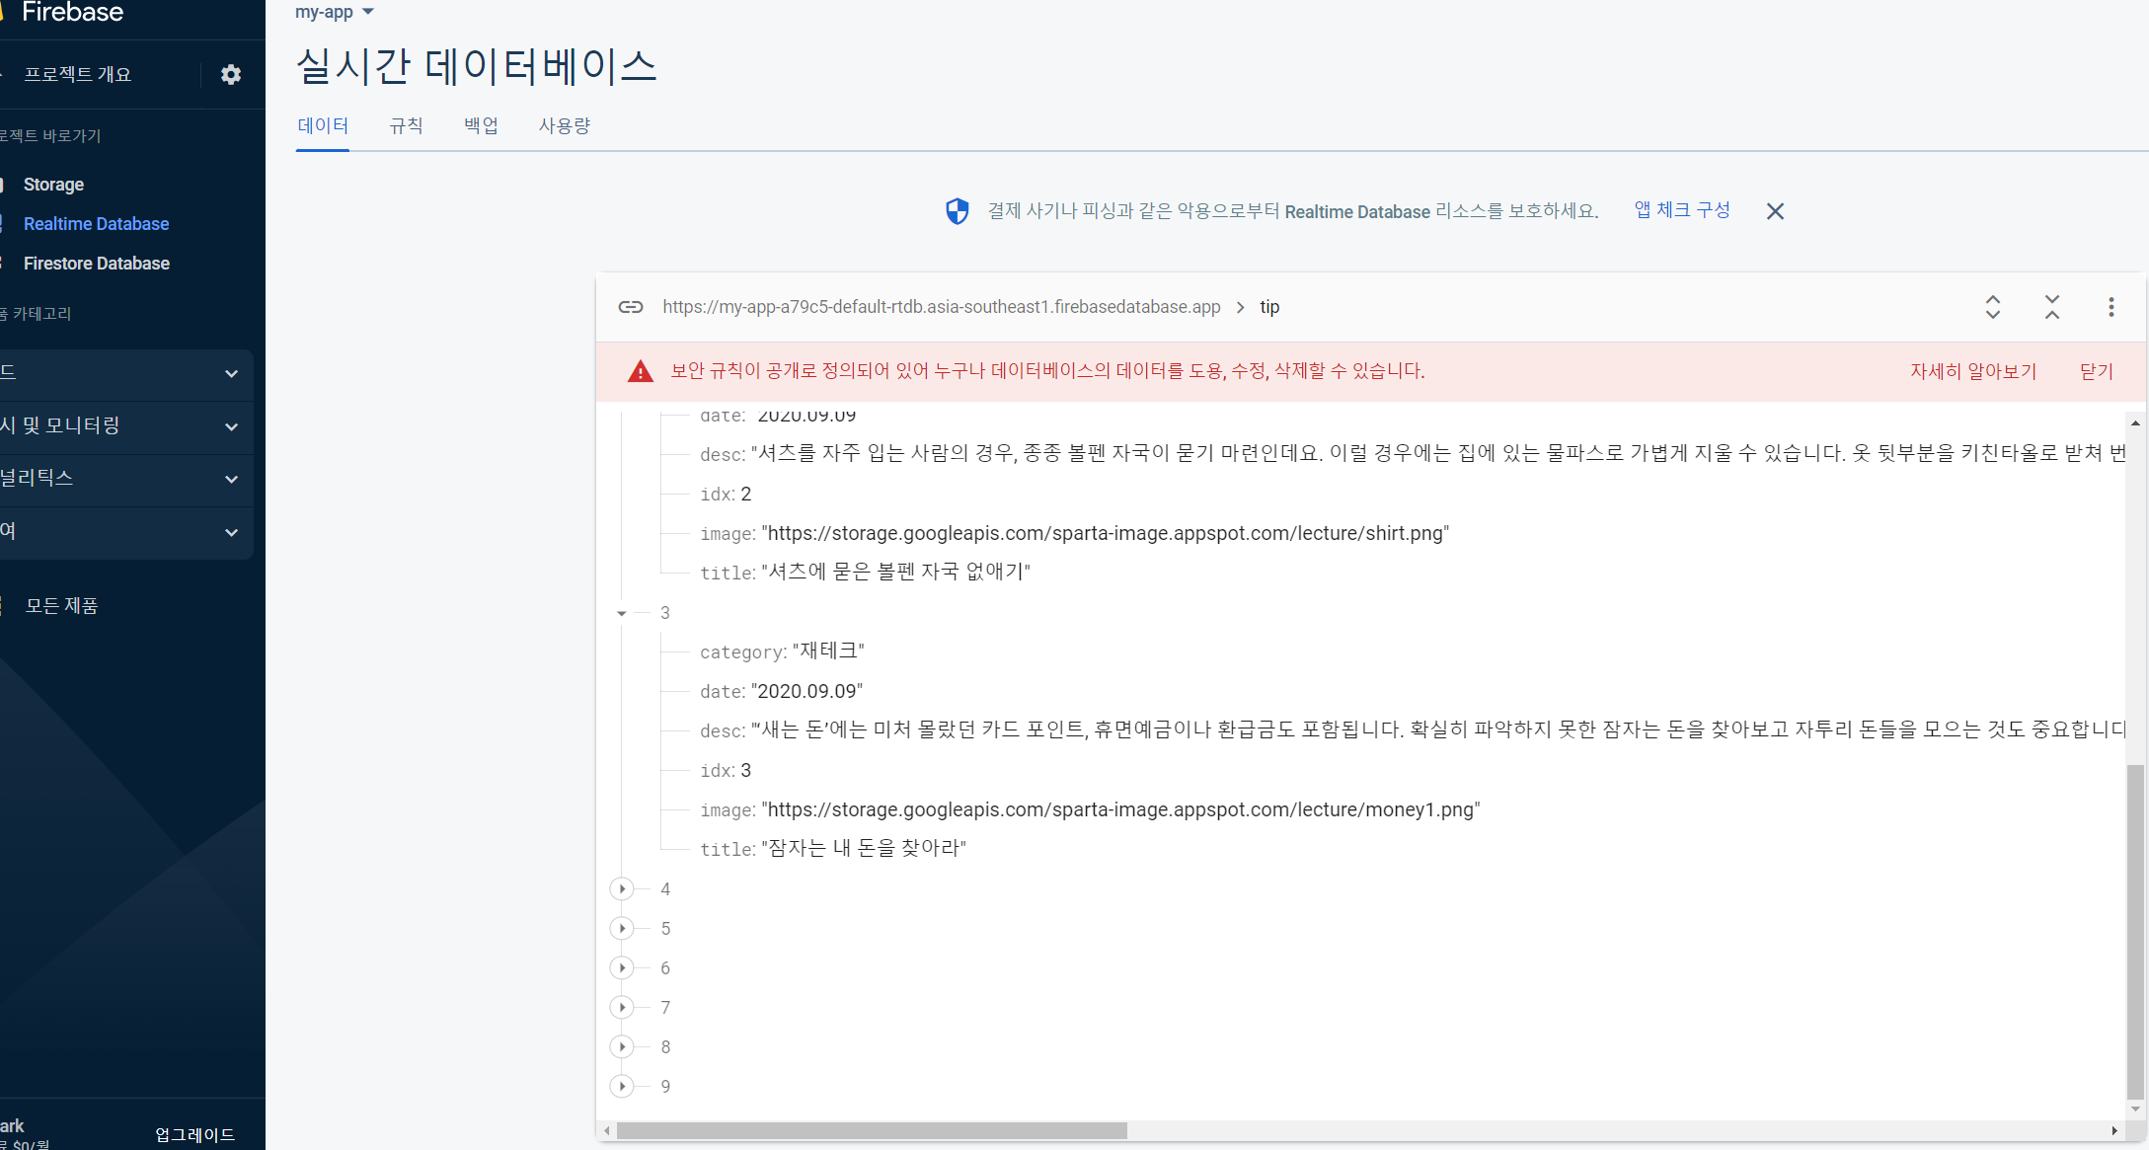
Task: Switch to the 규칙 tab
Action: coord(406,126)
